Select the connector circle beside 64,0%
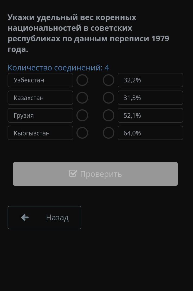The height and width of the screenshot is (291, 193). (108, 133)
